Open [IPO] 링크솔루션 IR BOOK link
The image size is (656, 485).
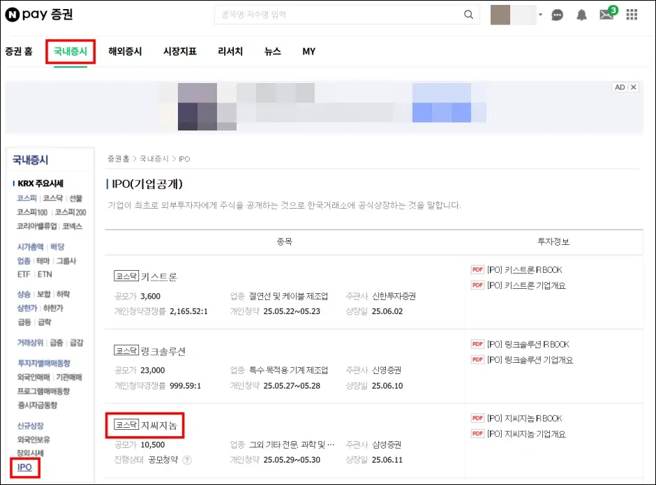click(x=528, y=345)
